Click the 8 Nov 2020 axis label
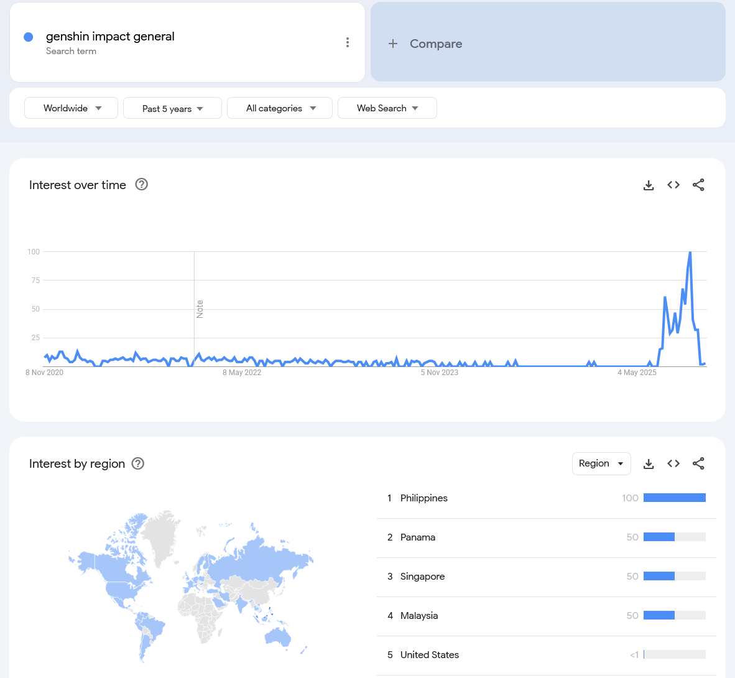735x678 pixels. [45, 373]
